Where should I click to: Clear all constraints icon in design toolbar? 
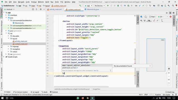[x=154, y=21]
